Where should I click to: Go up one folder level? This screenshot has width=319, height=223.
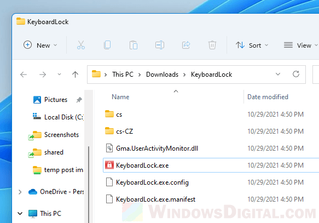point(75,75)
